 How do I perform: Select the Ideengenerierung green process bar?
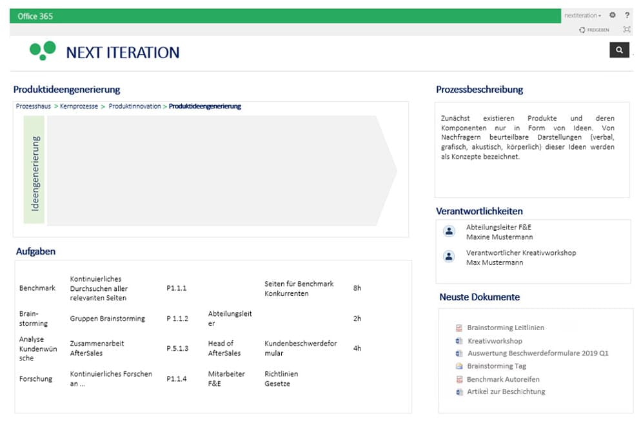(x=34, y=170)
